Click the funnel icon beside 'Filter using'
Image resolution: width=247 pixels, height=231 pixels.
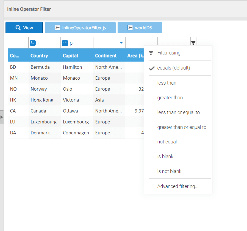[151, 53]
